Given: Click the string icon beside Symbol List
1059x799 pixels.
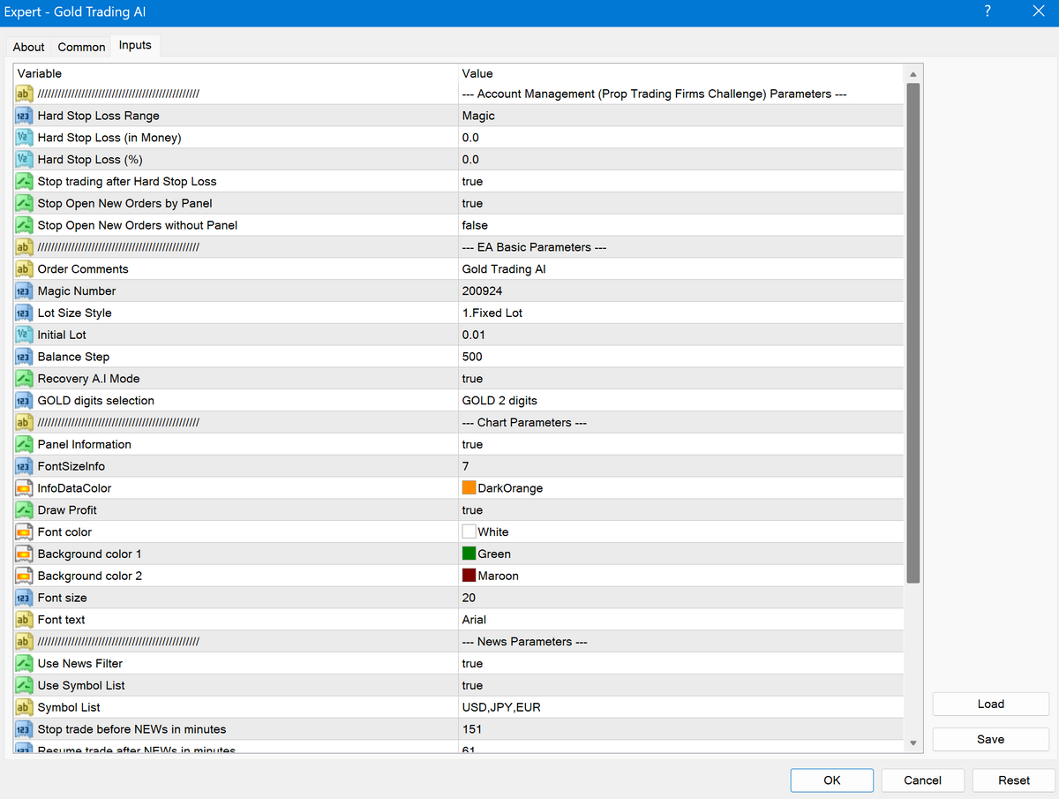Looking at the screenshot, I should (x=24, y=707).
